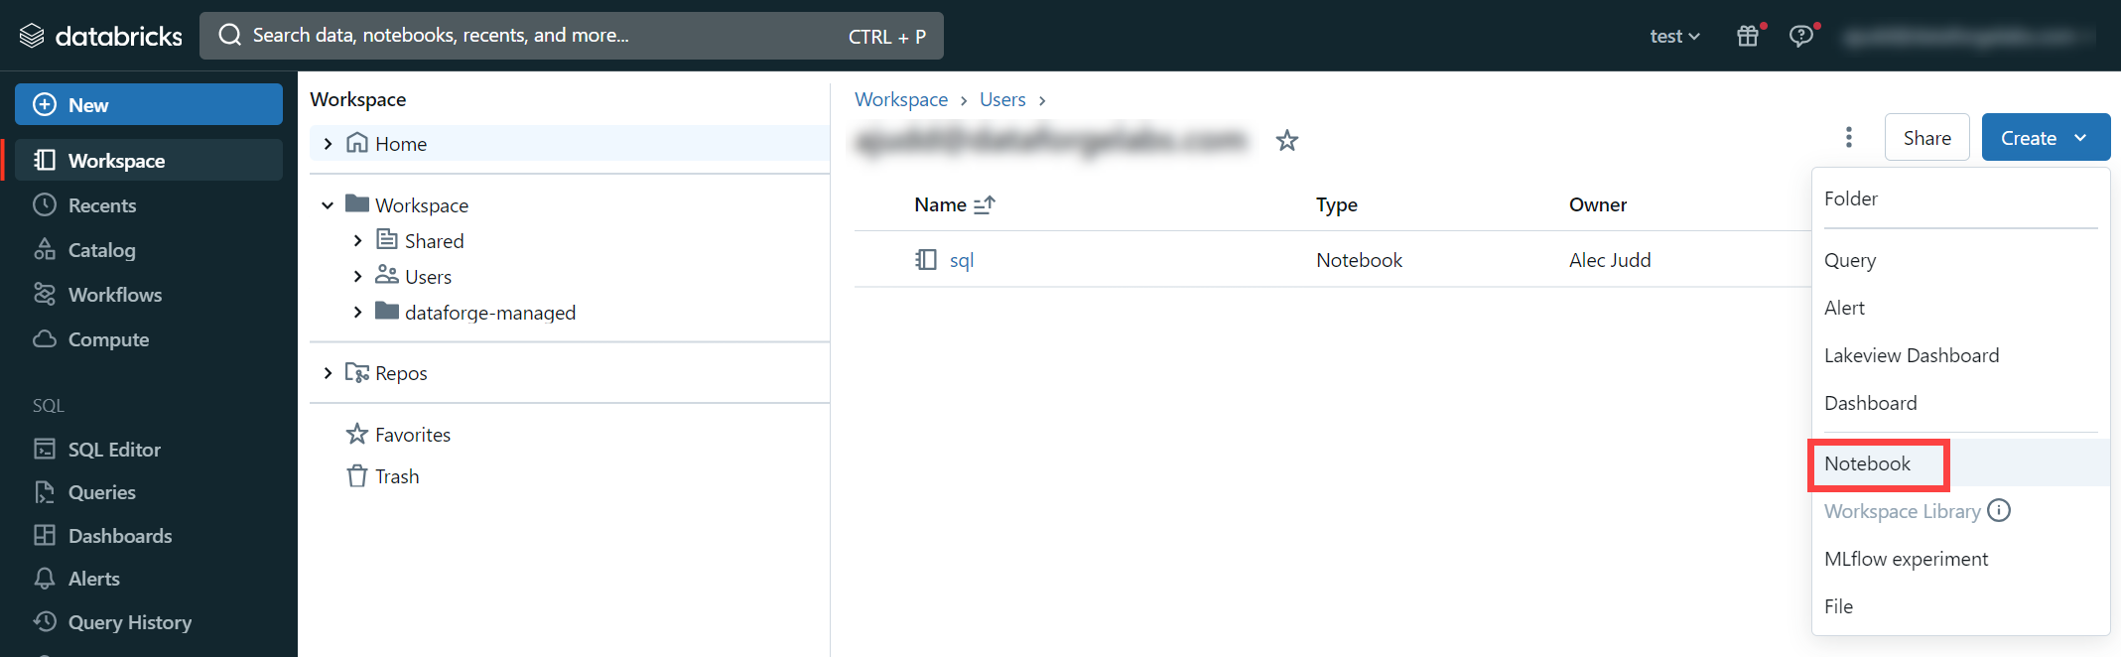Click the notebook icon beside sql
The image size is (2121, 657).
tap(926, 259)
